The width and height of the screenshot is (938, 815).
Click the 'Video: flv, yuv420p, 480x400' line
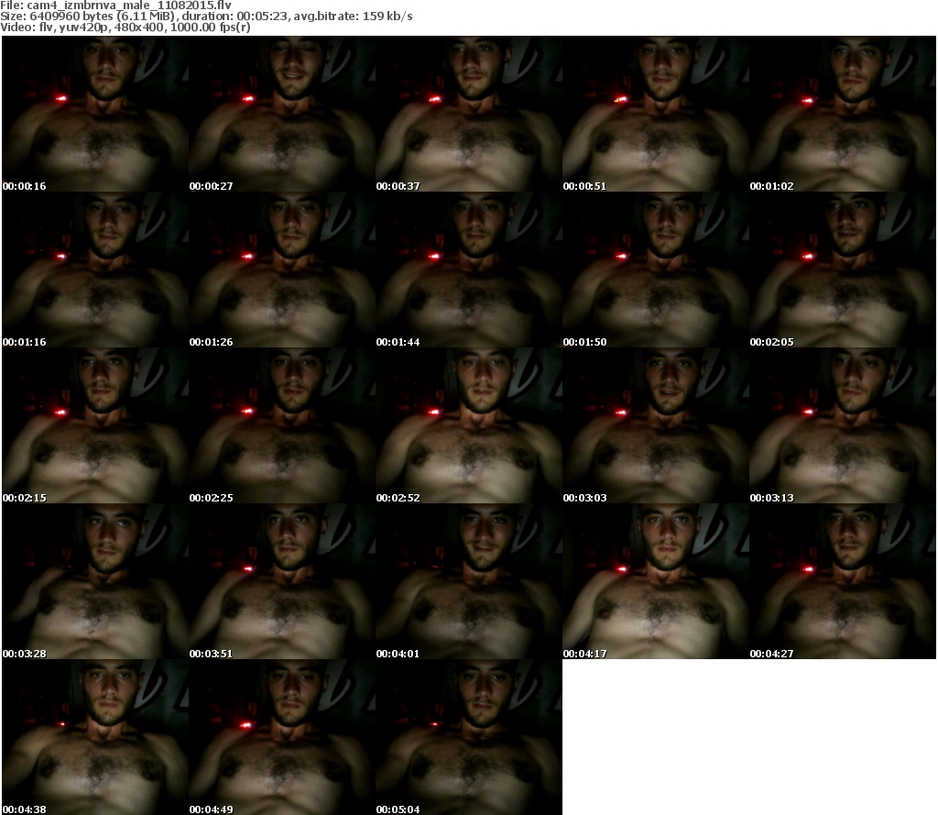pos(125,27)
